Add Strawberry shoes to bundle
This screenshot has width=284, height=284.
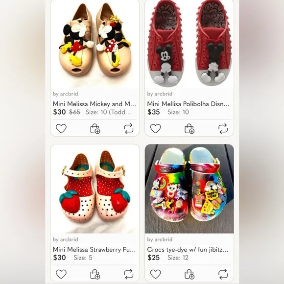95,274
